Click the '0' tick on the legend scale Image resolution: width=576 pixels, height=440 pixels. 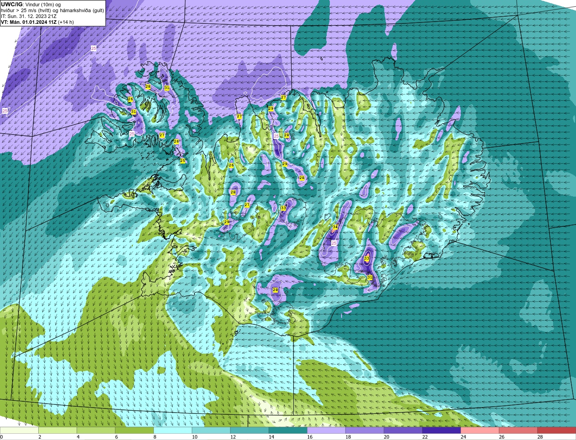(1, 437)
